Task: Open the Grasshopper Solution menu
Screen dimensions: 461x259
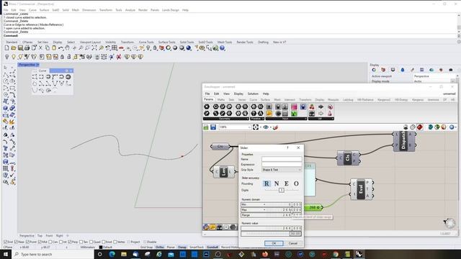Action: 253,94
